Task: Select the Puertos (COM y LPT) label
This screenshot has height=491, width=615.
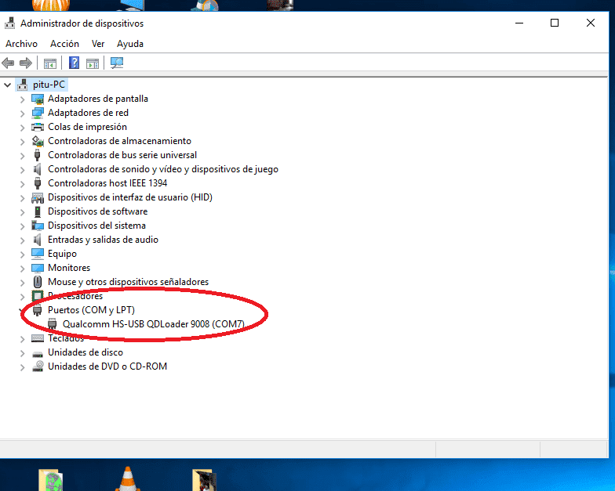Action: tap(91, 310)
